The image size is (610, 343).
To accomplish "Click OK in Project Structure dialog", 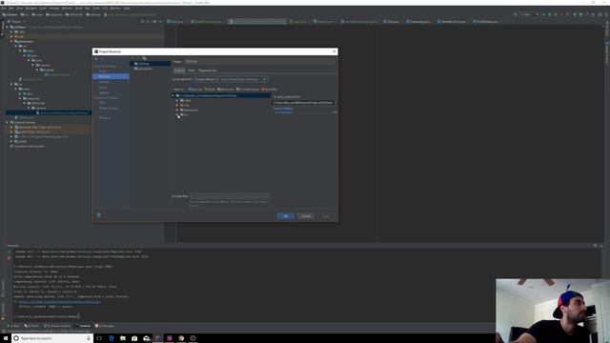I will 286,216.
